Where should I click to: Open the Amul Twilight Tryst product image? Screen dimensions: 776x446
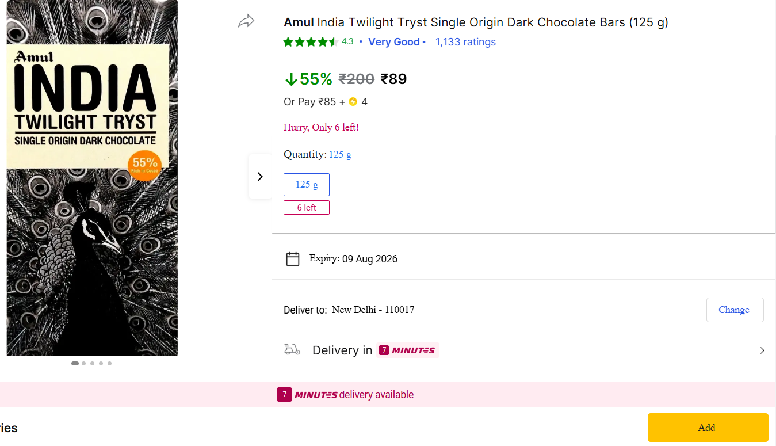pyautogui.click(x=92, y=178)
